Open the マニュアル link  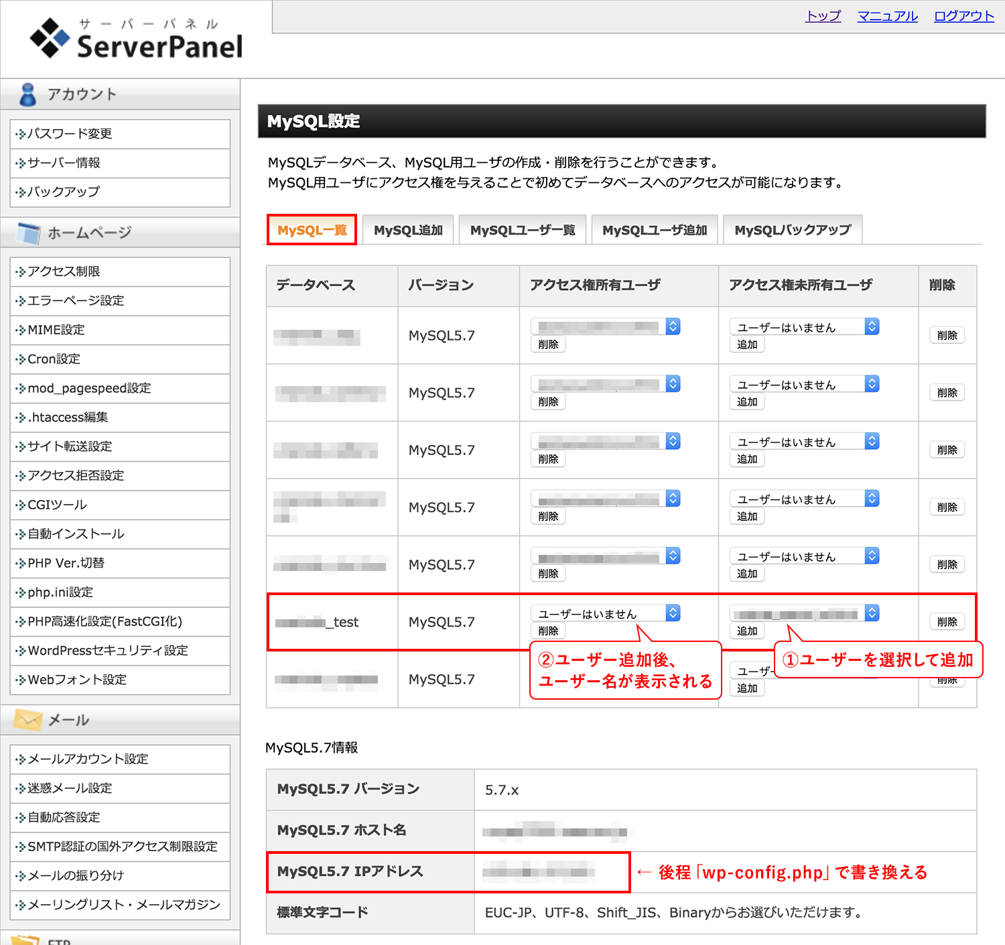click(887, 16)
